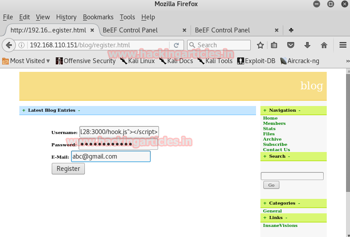Go back with the browser back arrow
This screenshot has height=237, width=350.
pos(8,45)
